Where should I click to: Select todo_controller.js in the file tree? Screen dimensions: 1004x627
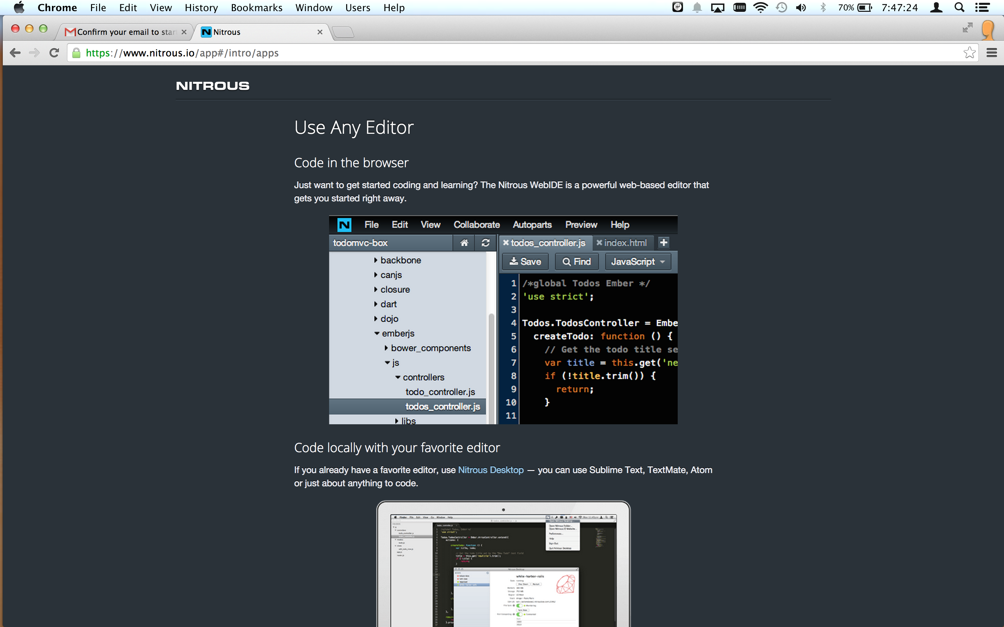click(x=440, y=392)
